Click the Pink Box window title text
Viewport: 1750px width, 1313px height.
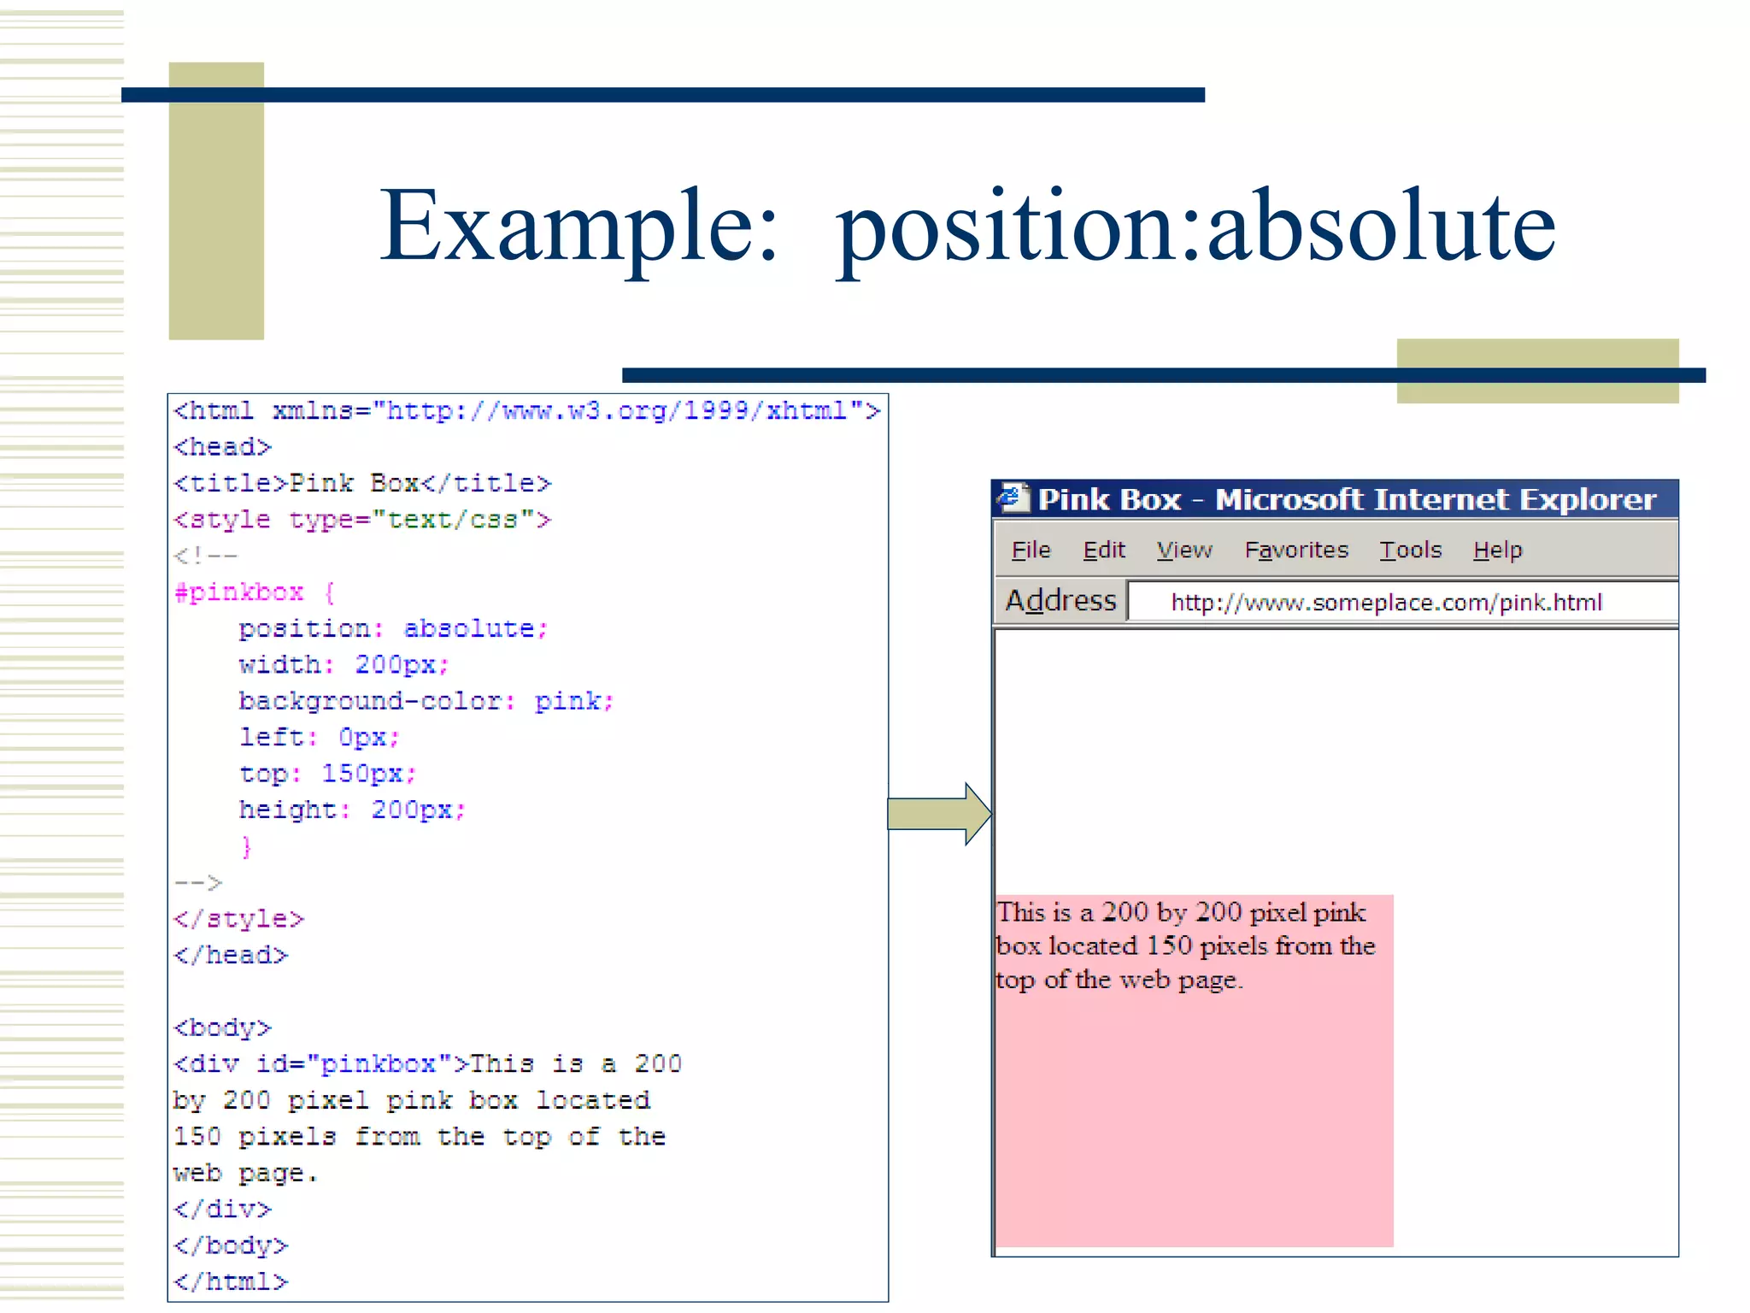coord(1347,499)
